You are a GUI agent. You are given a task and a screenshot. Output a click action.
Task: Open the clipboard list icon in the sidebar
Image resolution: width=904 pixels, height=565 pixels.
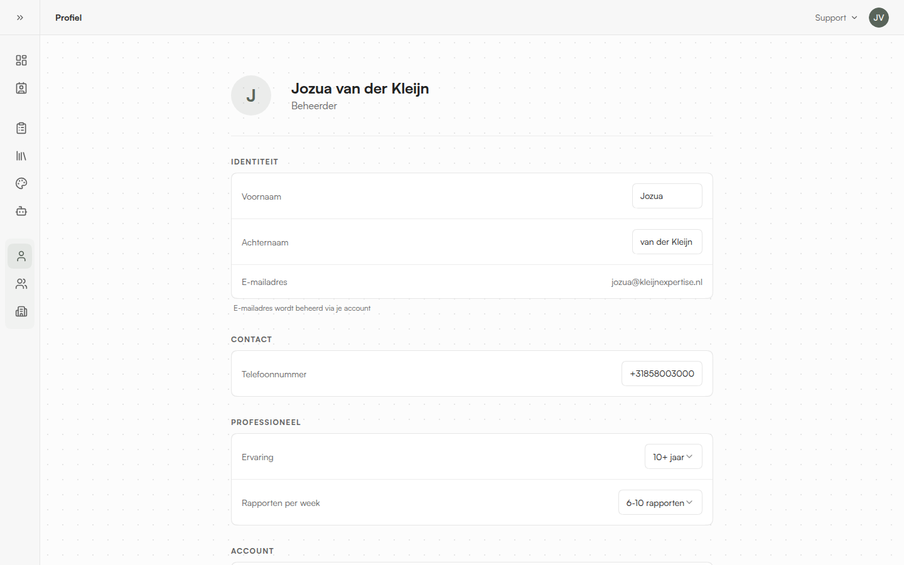pos(21,128)
